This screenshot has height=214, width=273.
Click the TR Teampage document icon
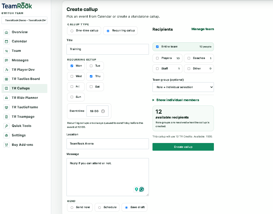pos(6,117)
